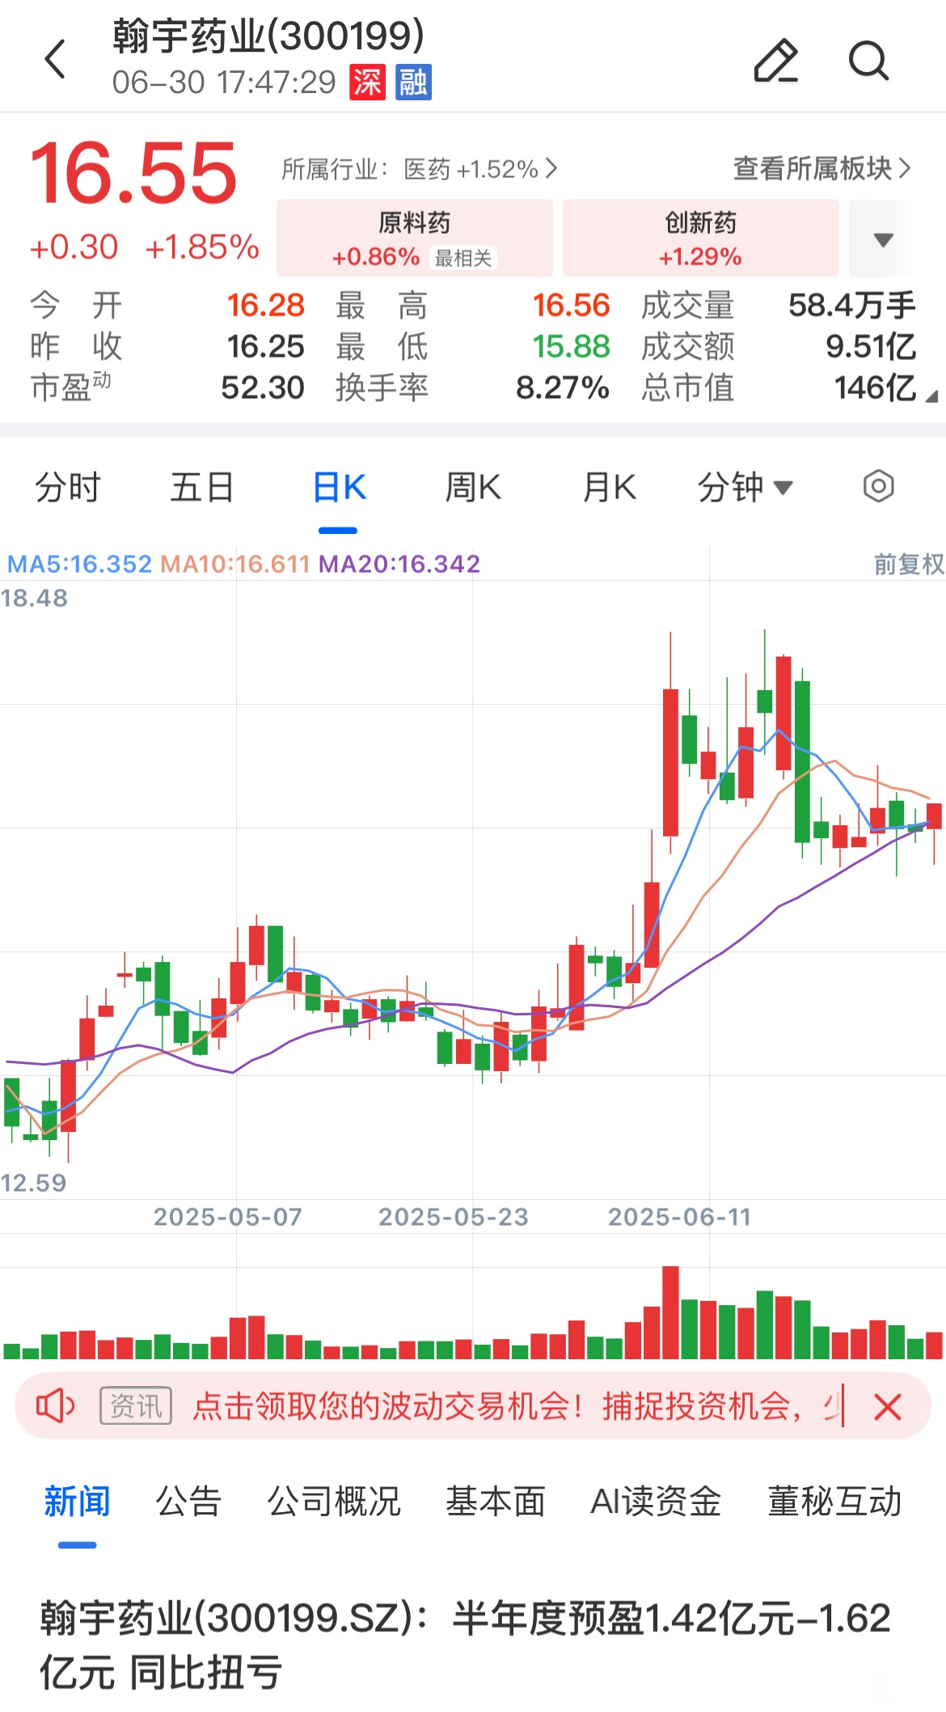The height and width of the screenshot is (1712, 946).
Task: Tap the 2025-05-07 date axis label
Action: click(228, 1217)
